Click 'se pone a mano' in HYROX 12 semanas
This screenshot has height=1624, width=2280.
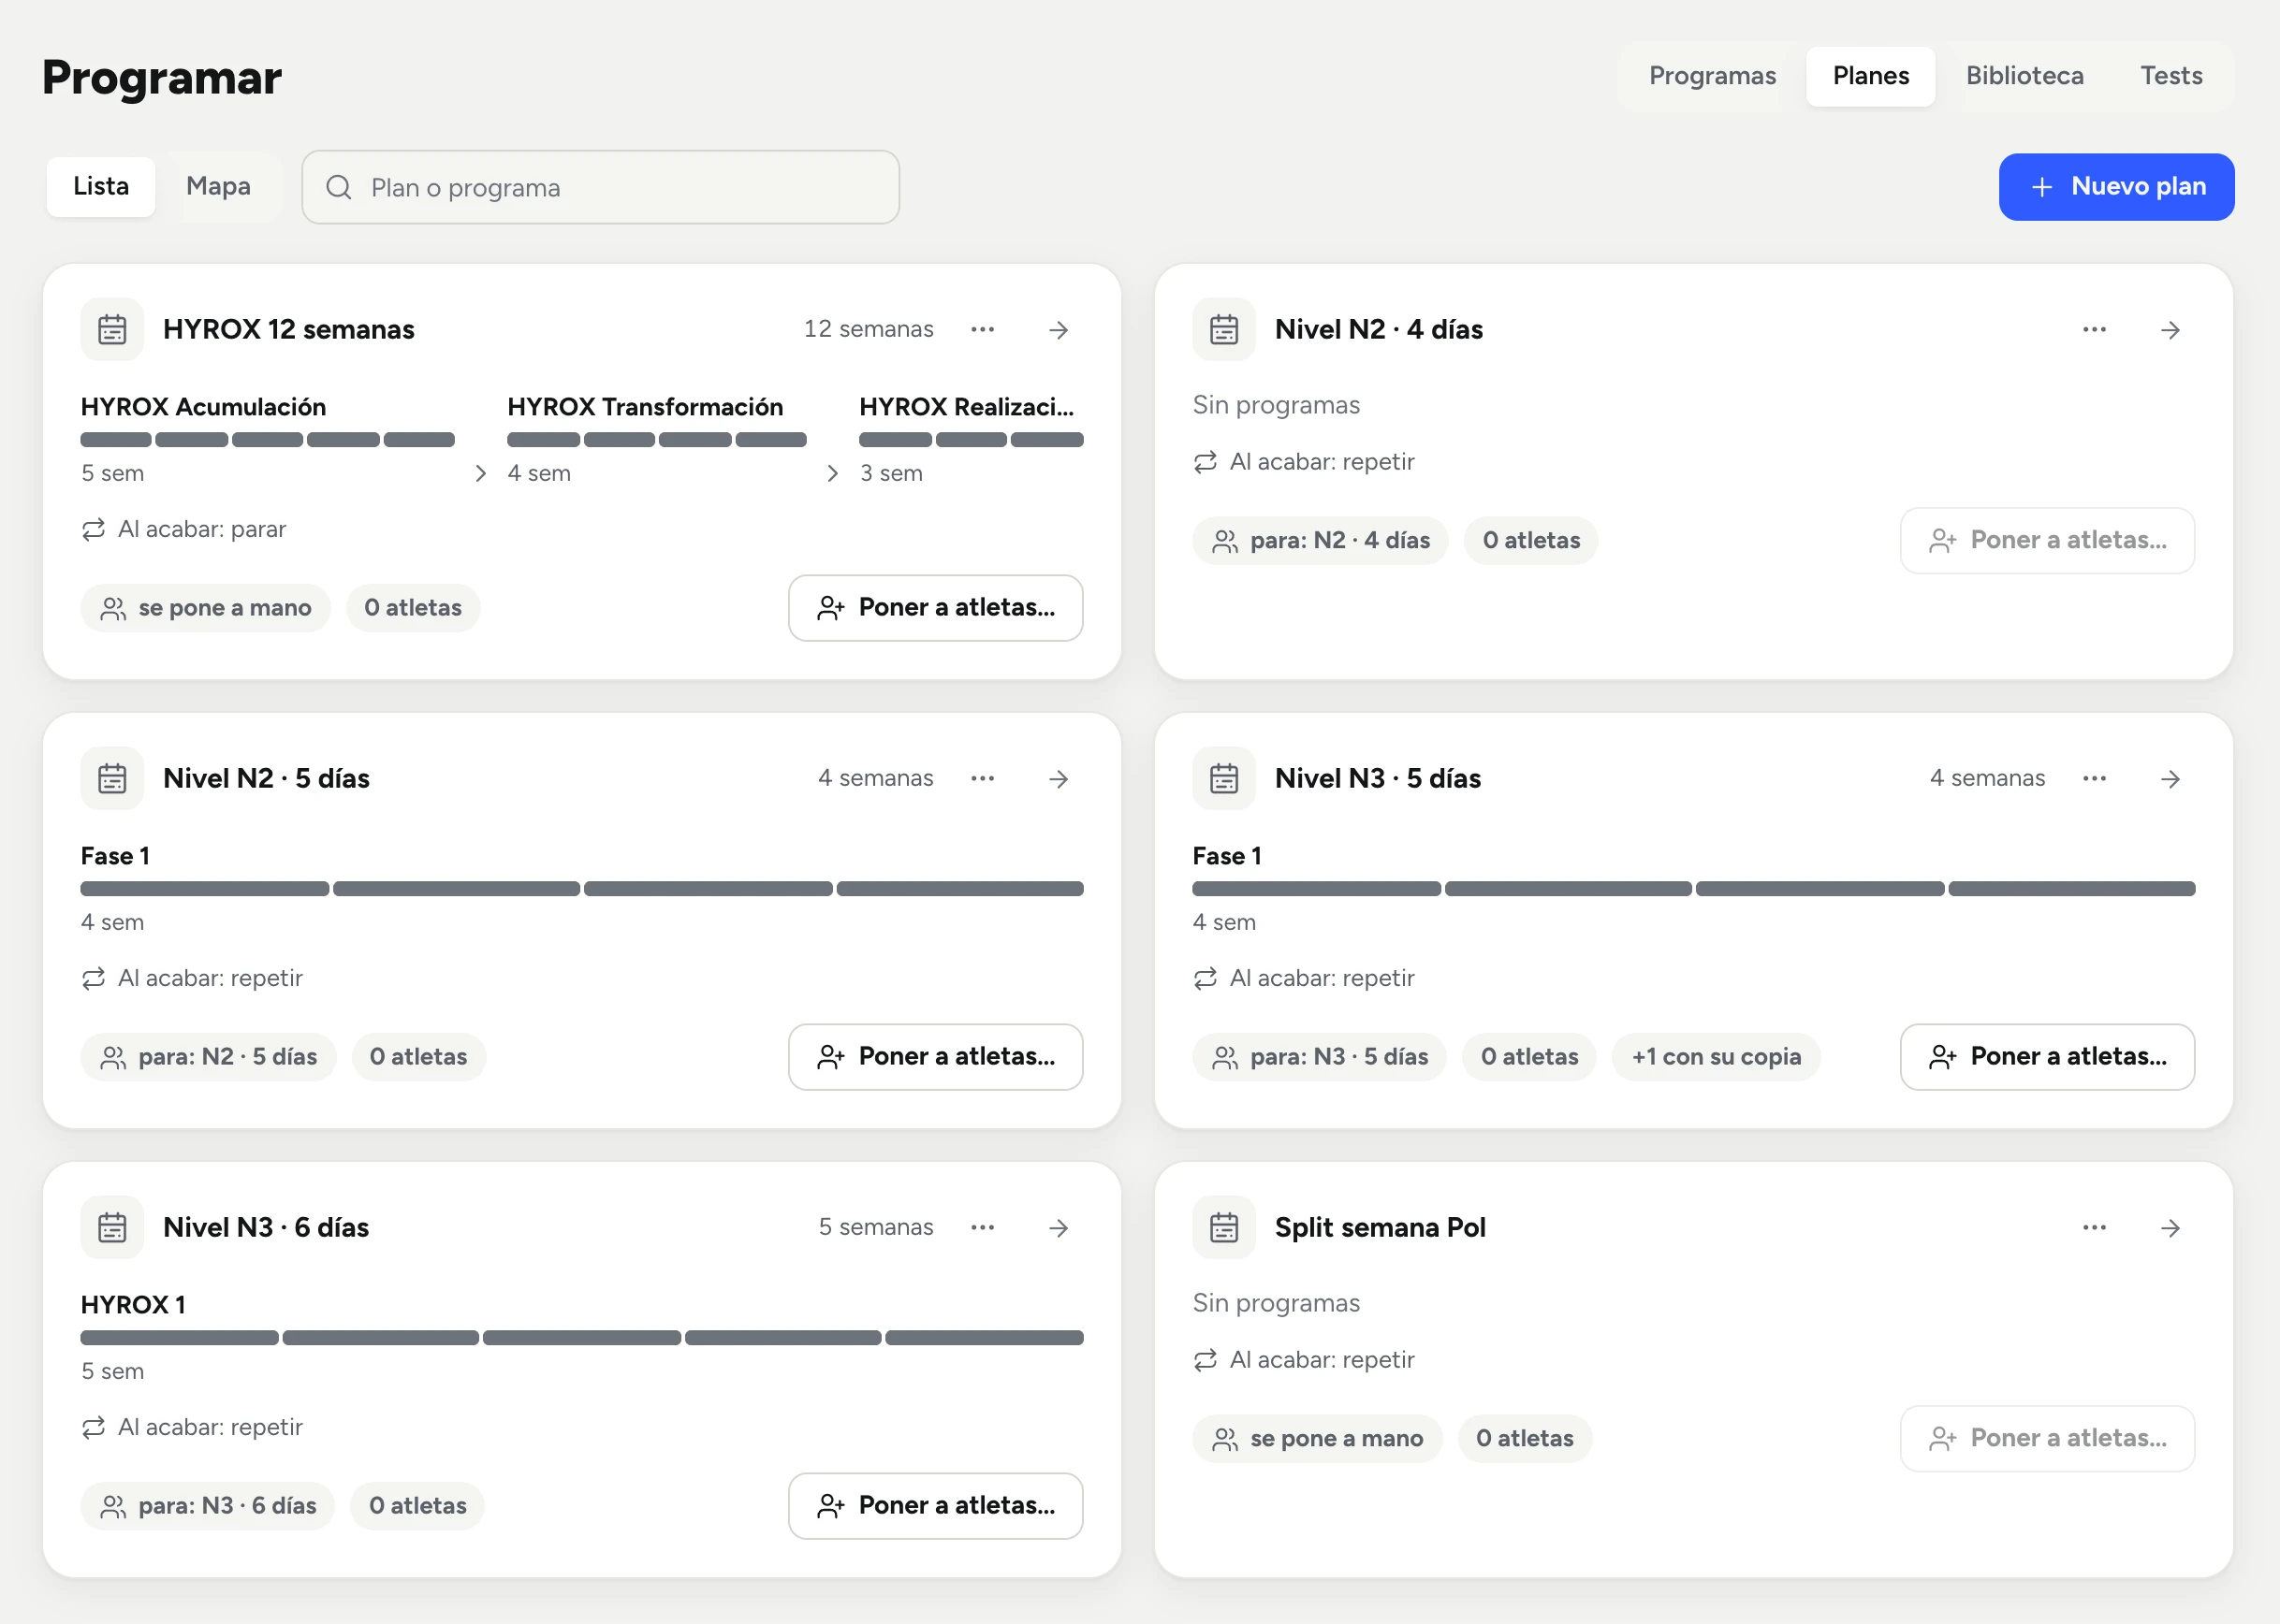click(205, 608)
